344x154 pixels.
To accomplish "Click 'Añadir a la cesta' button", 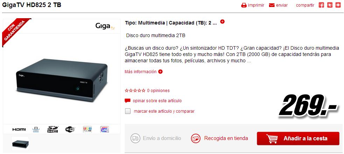I will pos(298,139).
